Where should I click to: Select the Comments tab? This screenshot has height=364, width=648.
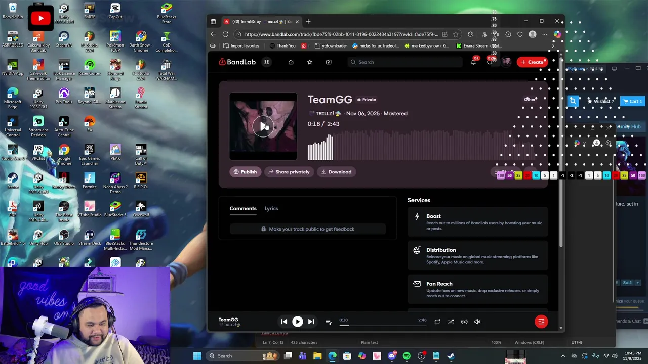(x=243, y=208)
